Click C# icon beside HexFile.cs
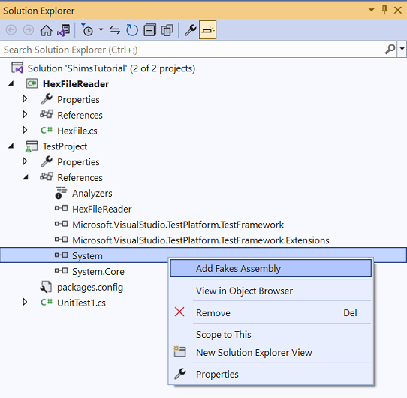Screen dimensions: 407x398 pyautogui.click(x=47, y=130)
